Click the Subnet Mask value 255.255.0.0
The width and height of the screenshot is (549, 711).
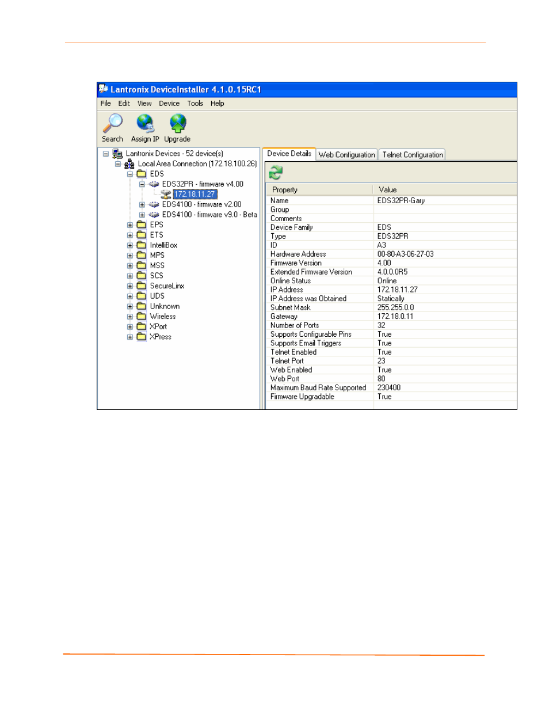pyautogui.click(x=396, y=308)
